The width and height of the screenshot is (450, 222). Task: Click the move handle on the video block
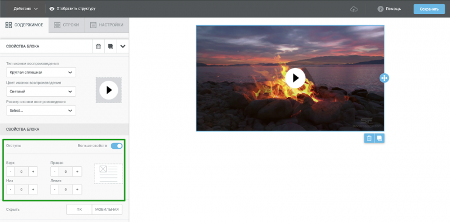click(384, 78)
